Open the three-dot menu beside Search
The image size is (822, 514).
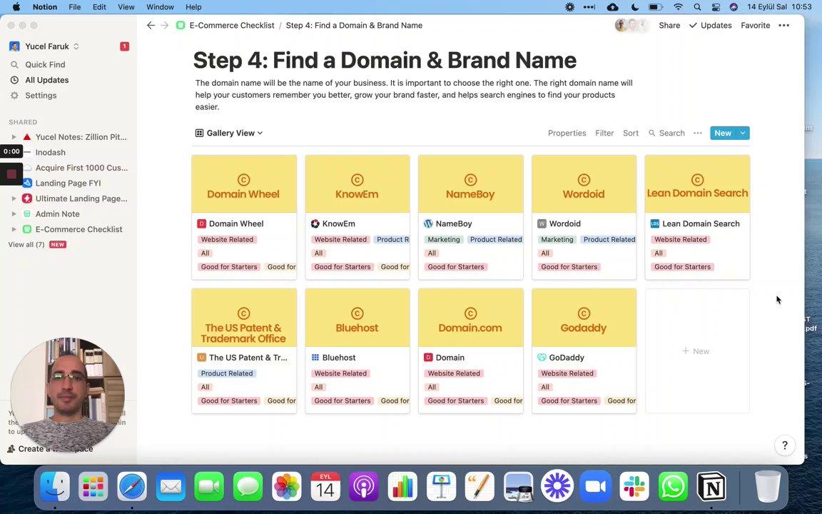tap(698, 133)
